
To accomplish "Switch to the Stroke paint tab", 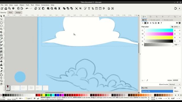I will 154,20.
